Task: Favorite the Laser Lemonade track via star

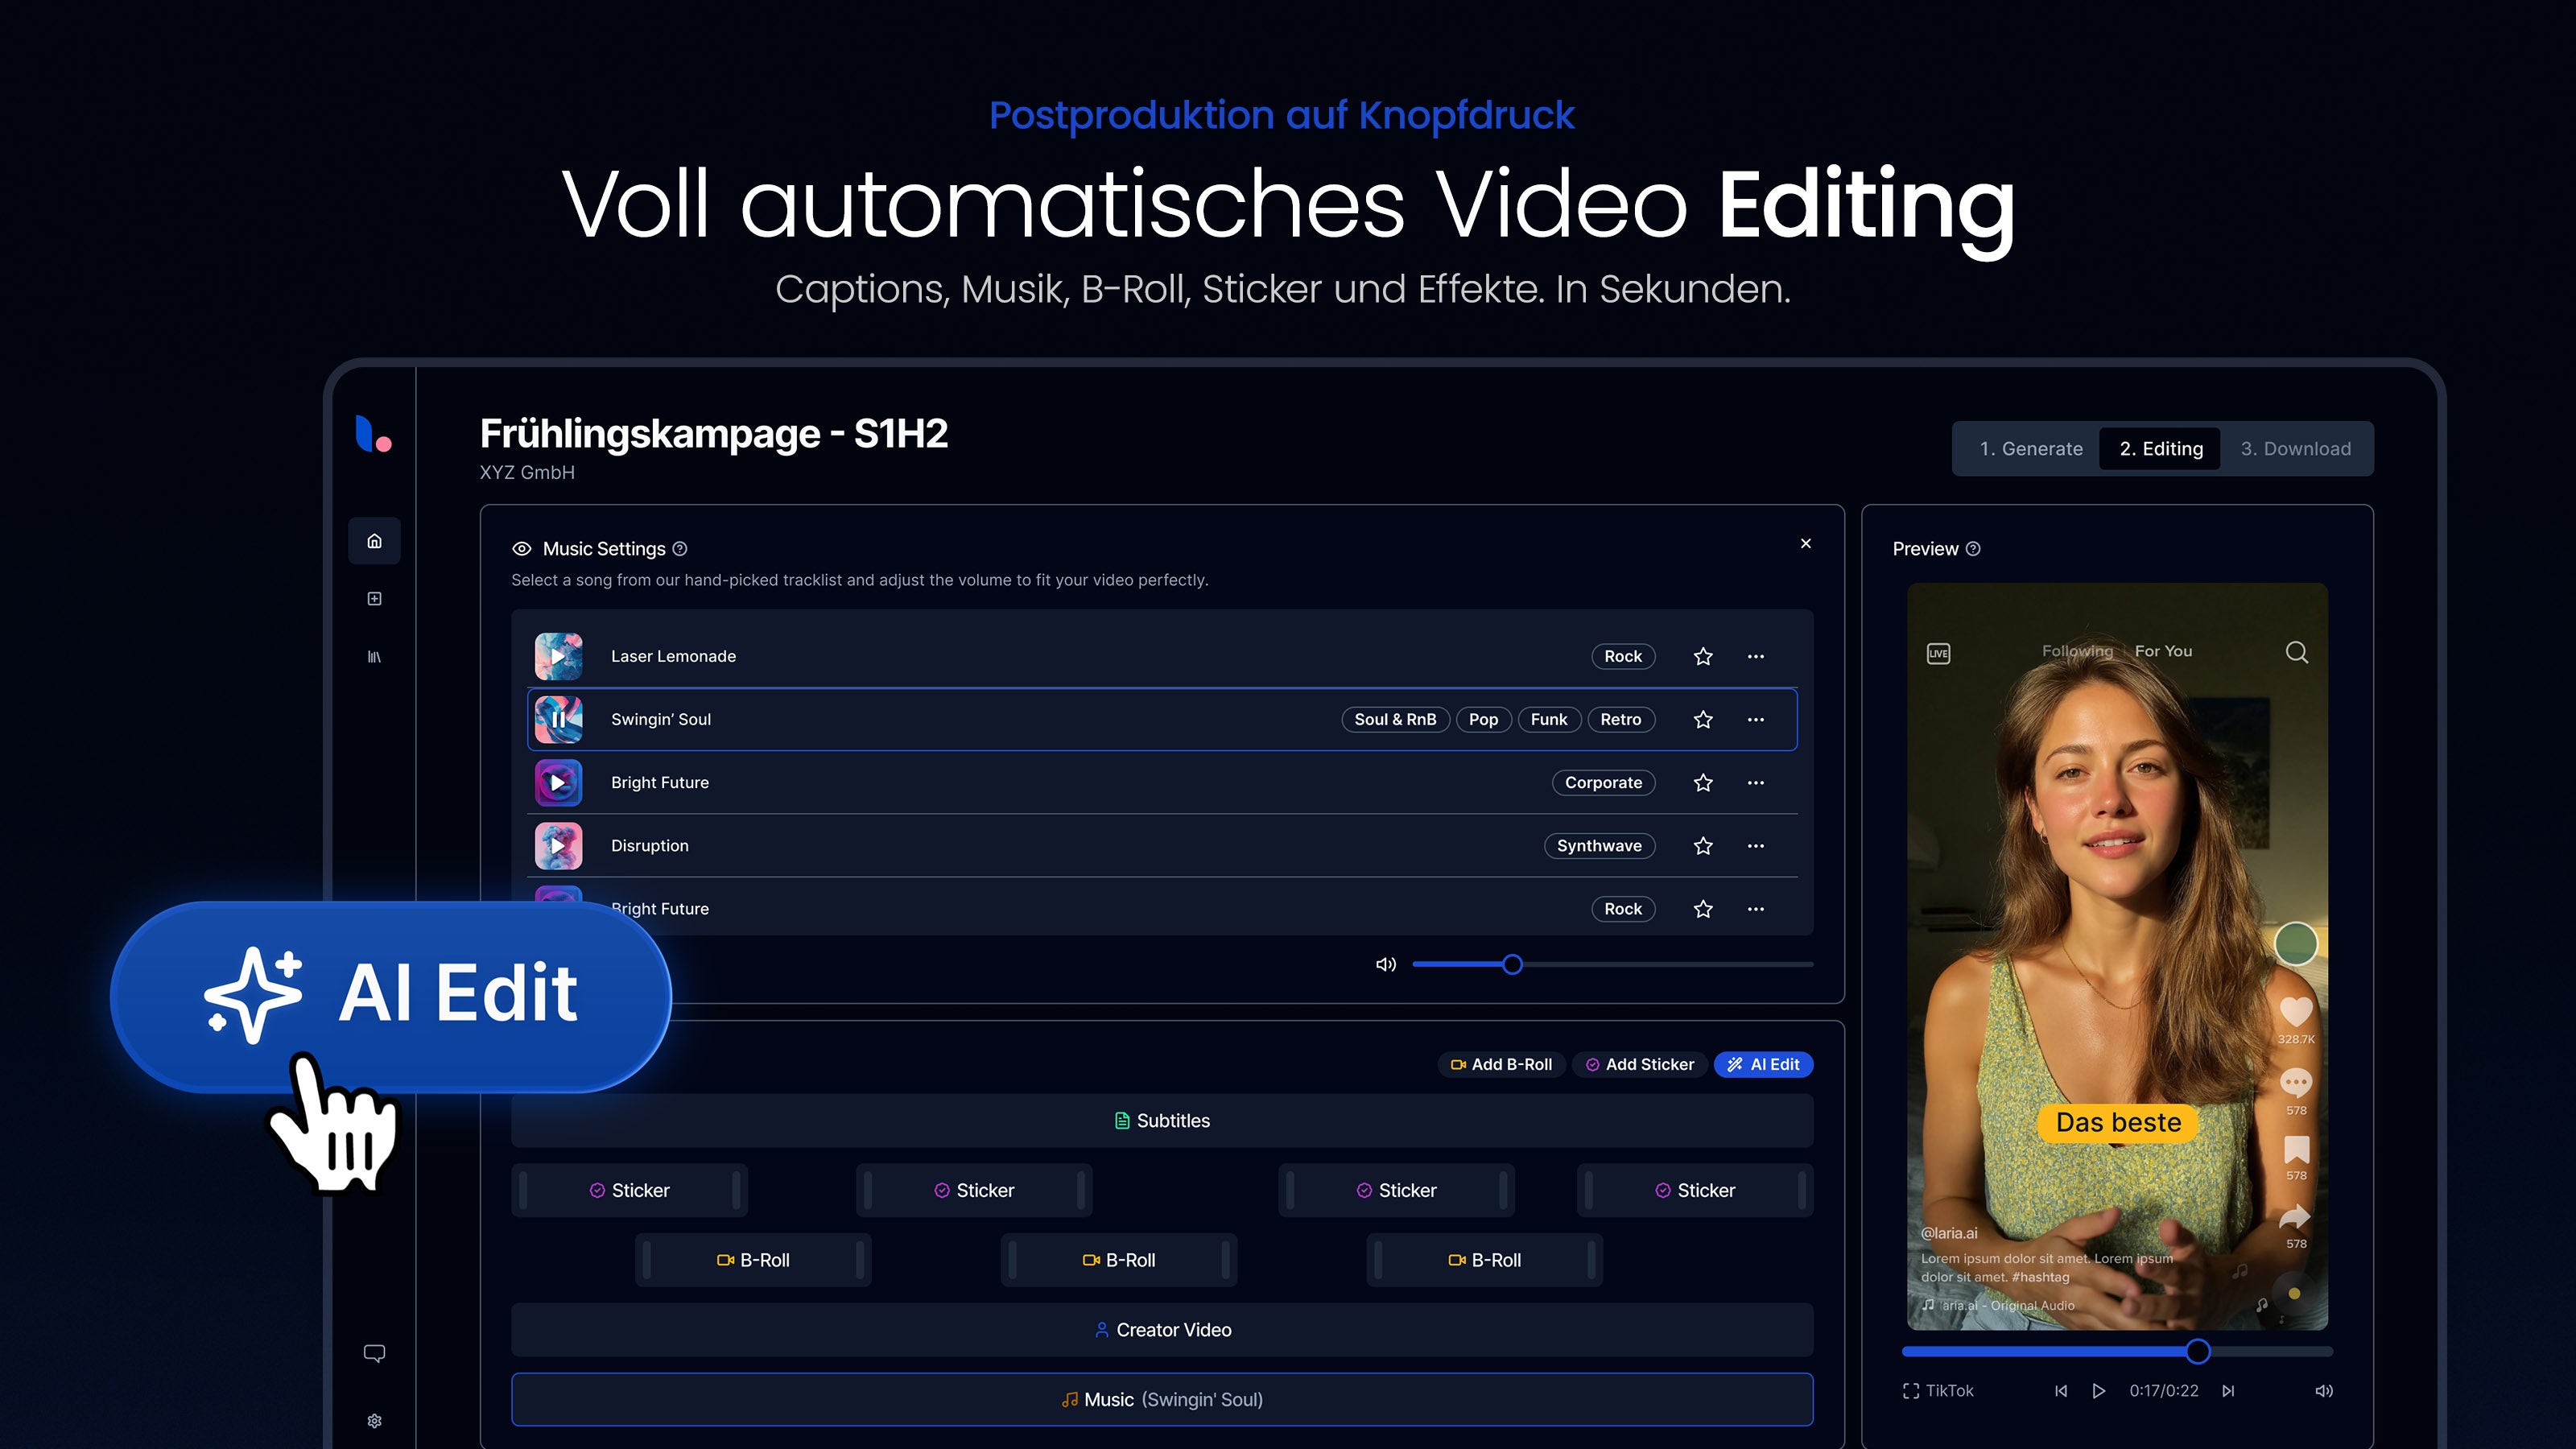Action: pos(1703,656)
